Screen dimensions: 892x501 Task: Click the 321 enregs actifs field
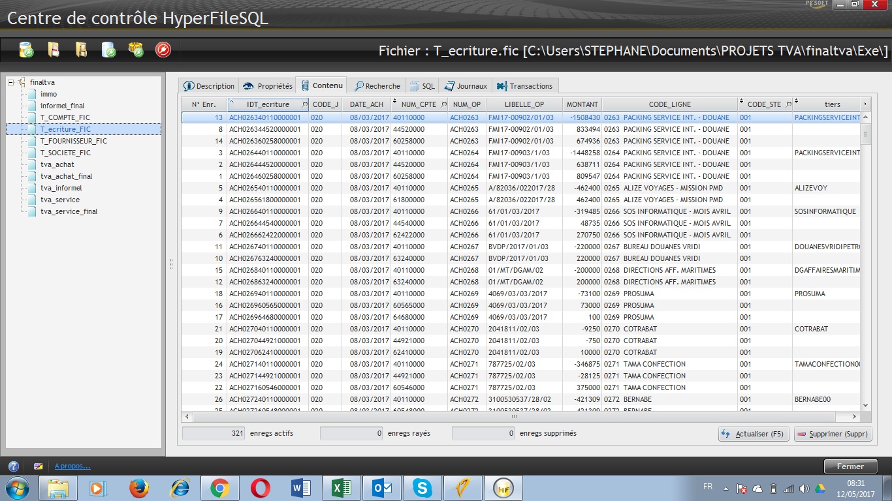[214, 433]
